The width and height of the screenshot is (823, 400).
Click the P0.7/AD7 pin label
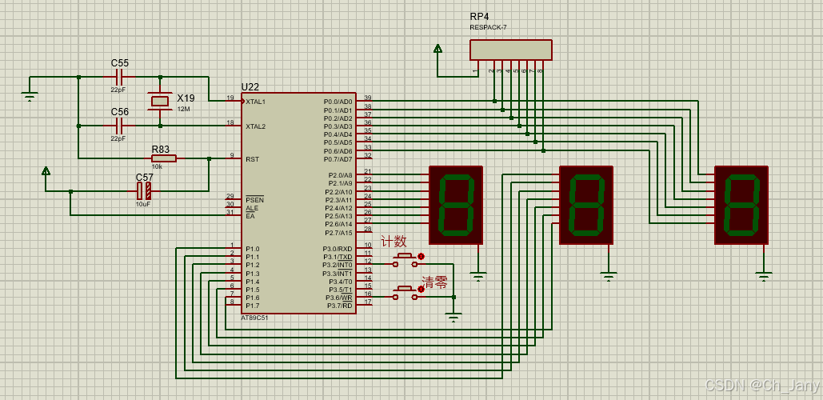coord(338,159)
